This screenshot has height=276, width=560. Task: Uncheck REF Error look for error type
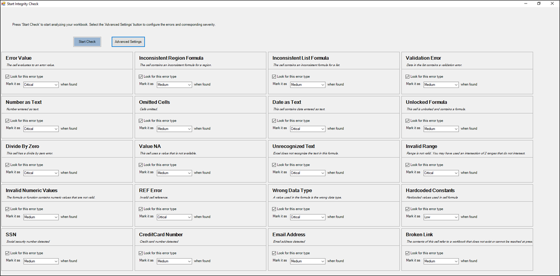(x=141, y=209)
